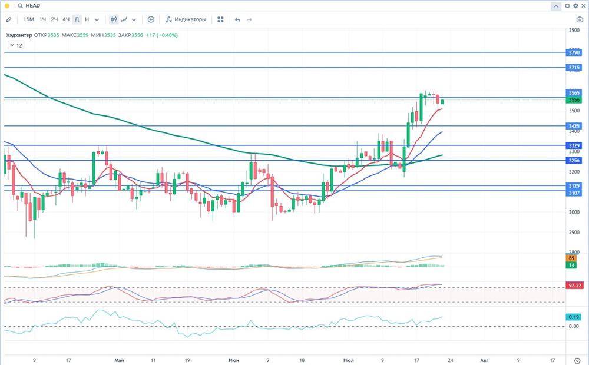Switch to the line chart type icon
589x365 pixels.
(124, 19)
